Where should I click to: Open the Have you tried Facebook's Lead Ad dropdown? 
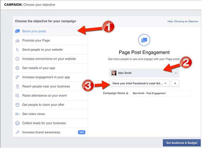click(x=139, y=83)
